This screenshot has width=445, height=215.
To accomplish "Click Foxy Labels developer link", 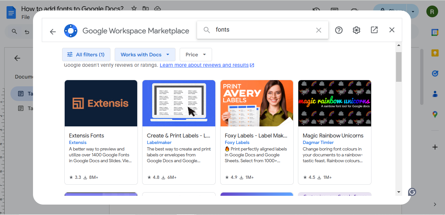I will tap(237, 142).
